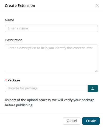The height and width of the screenshot is (128, 103).
Task: Click the Create Extension dialog title
Action: click(20, 6)
